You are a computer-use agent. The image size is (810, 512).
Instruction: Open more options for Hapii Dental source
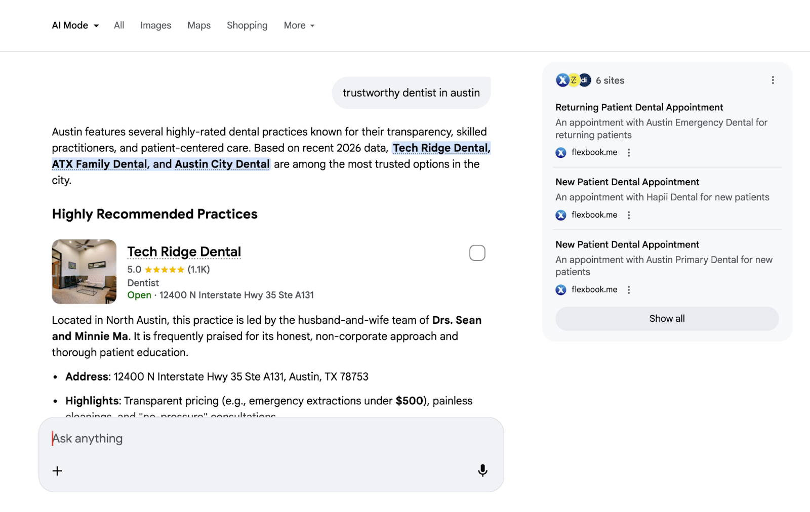click(629, 216)
